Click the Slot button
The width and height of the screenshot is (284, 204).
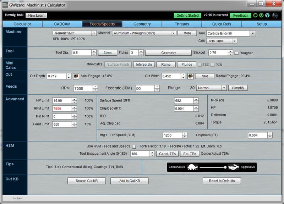[x=205, y=76]
